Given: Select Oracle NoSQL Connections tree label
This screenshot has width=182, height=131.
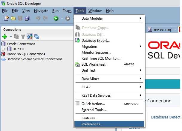Looking at the screenshot, I should [26, 54].
